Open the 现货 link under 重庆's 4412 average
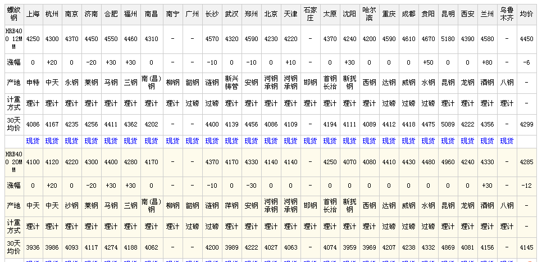This screenshot has height=262, width=542. click(389, 141)
